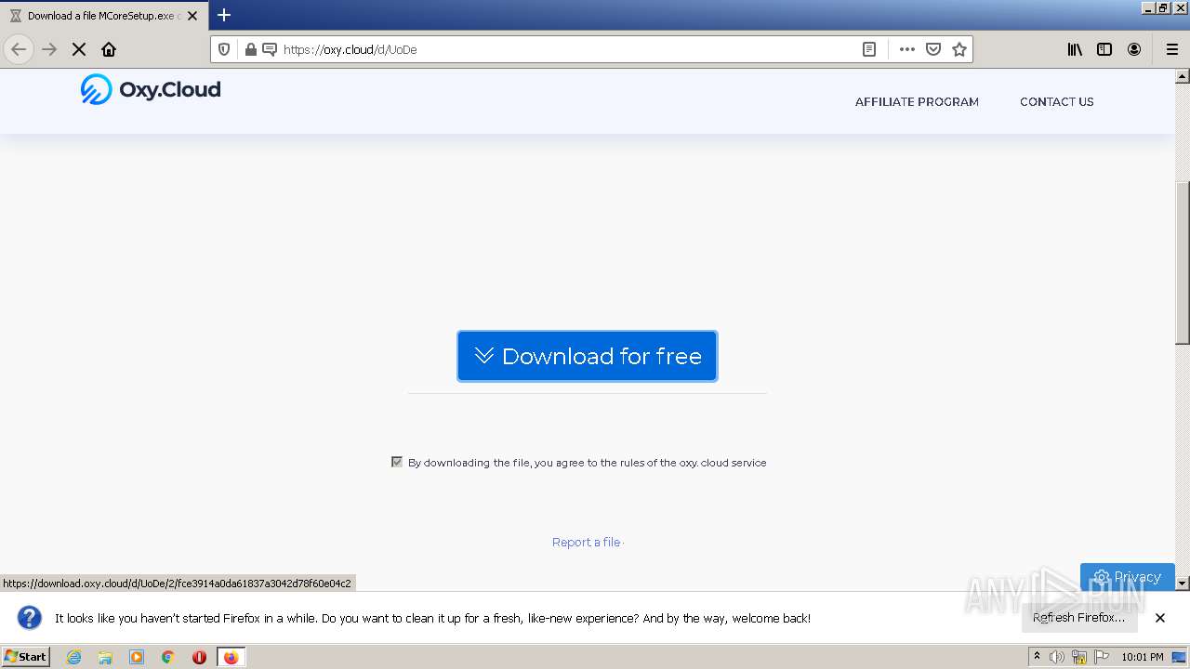Show sidebars toolbar icon
1190x669 pixels.
coord(1104,49)
